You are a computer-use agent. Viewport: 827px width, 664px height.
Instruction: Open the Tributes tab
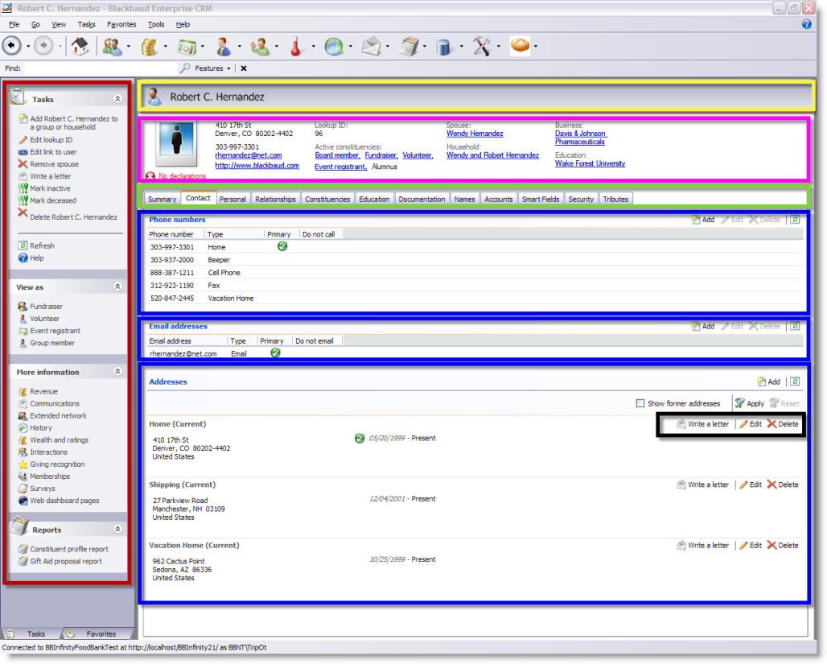click(615, 199)
